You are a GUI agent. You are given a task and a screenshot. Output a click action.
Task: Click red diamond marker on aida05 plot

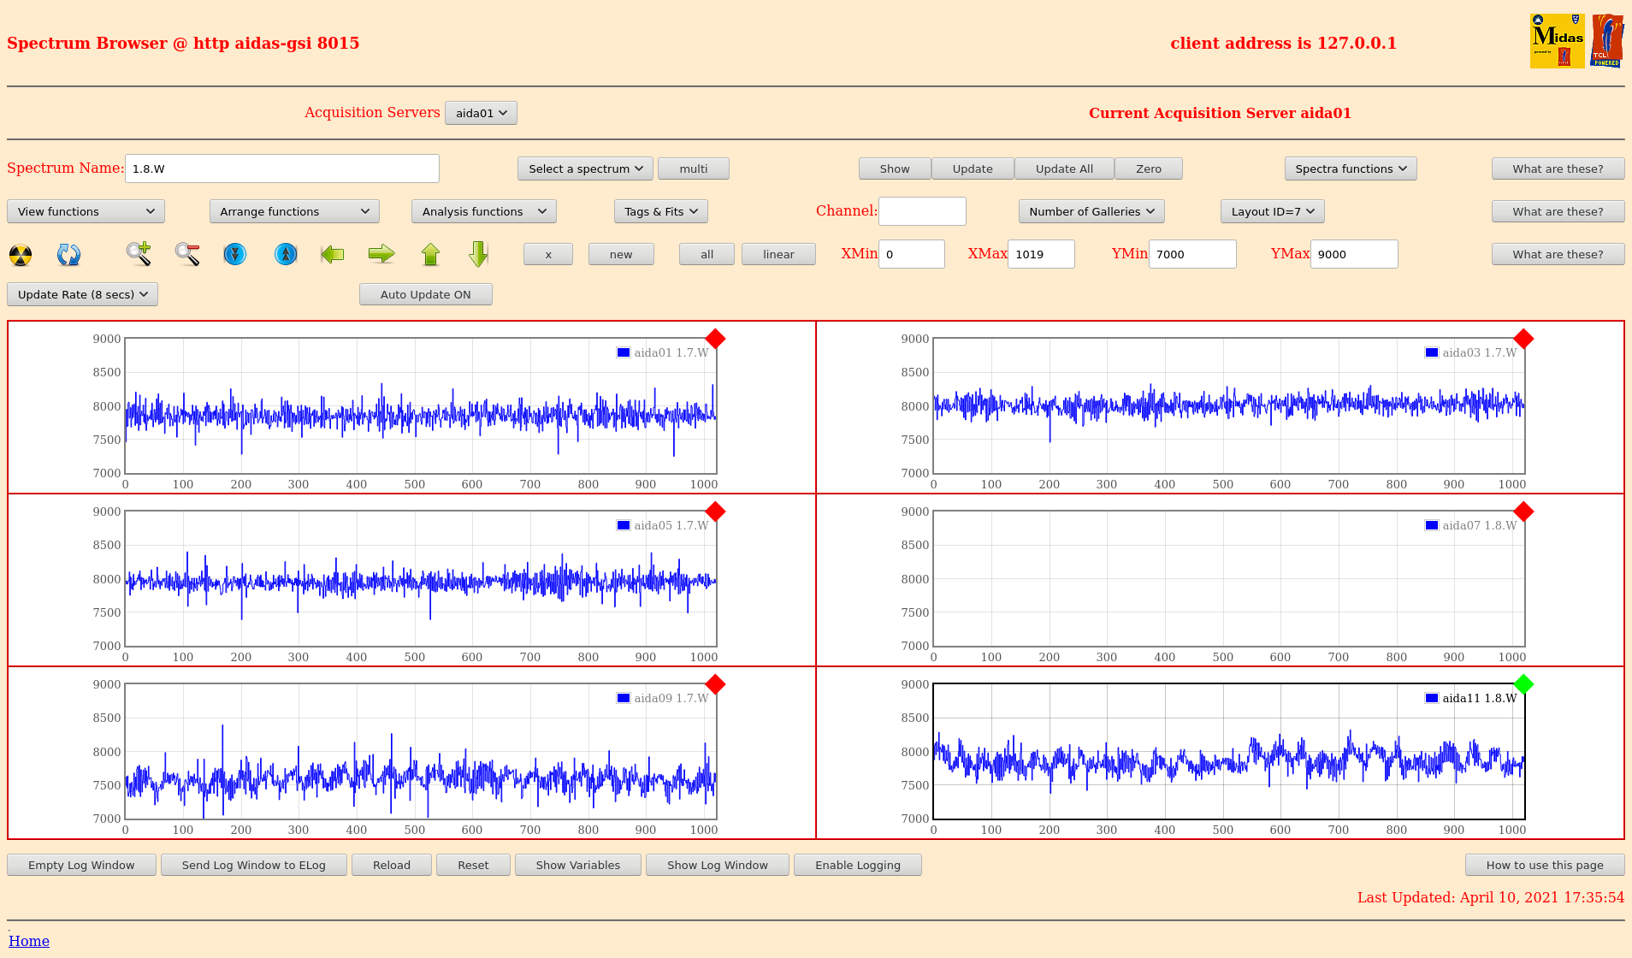(x=716, y=512)
